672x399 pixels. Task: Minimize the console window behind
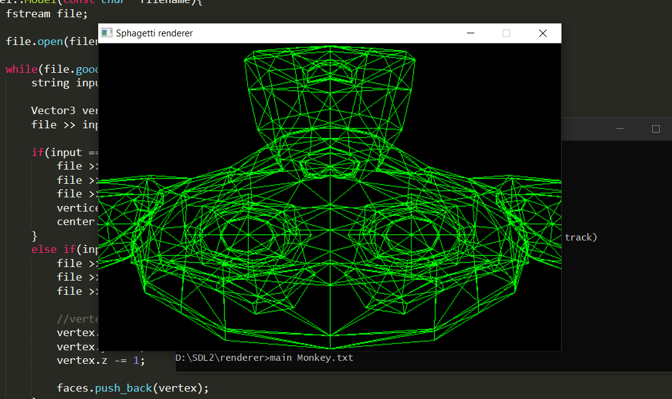pyautogui.click(x=619, y=128)
